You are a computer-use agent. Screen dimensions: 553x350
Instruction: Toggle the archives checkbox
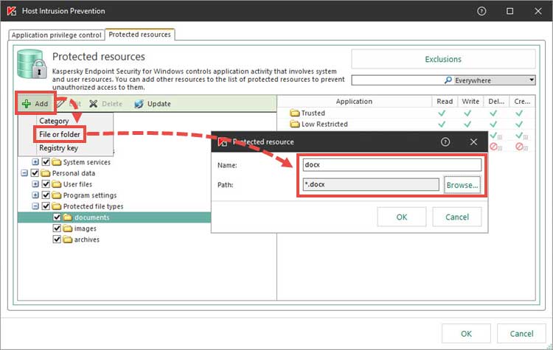point(58,239)
